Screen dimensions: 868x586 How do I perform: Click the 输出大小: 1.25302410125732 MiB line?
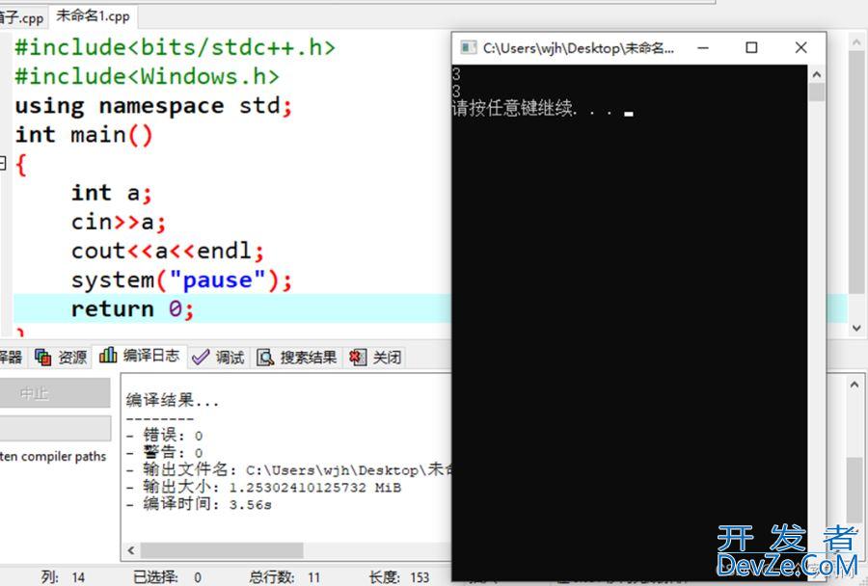point(263,487)
